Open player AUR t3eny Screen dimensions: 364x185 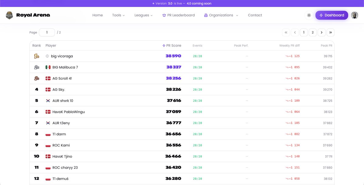click(x=61, y=123)
